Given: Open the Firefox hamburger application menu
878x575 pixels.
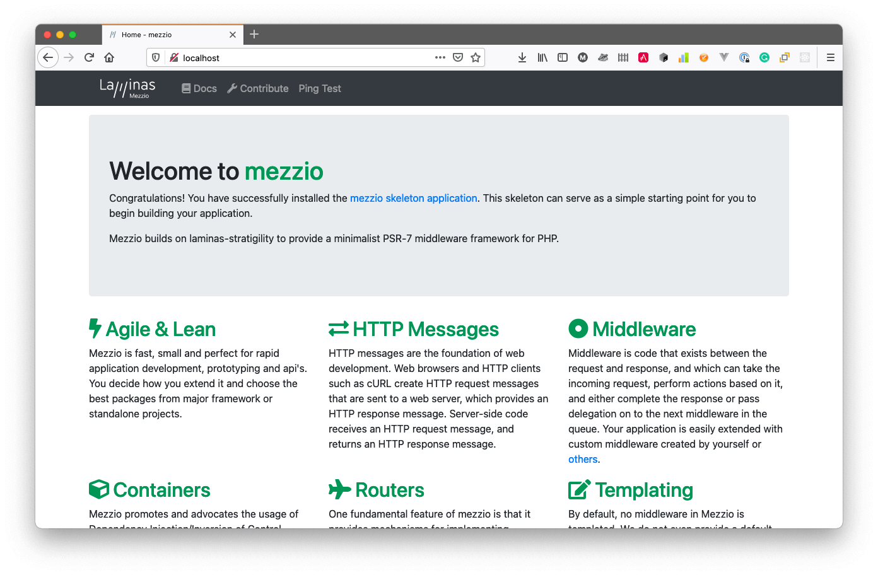Looking at the screenshot, I should (x=831, y=57).
